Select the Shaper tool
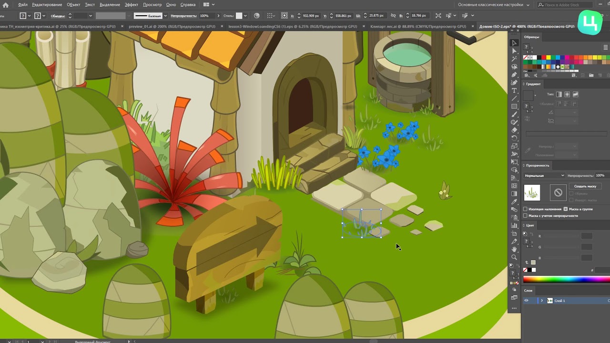The width and height of the screenshot is (610, 343). tap(514, 122)
